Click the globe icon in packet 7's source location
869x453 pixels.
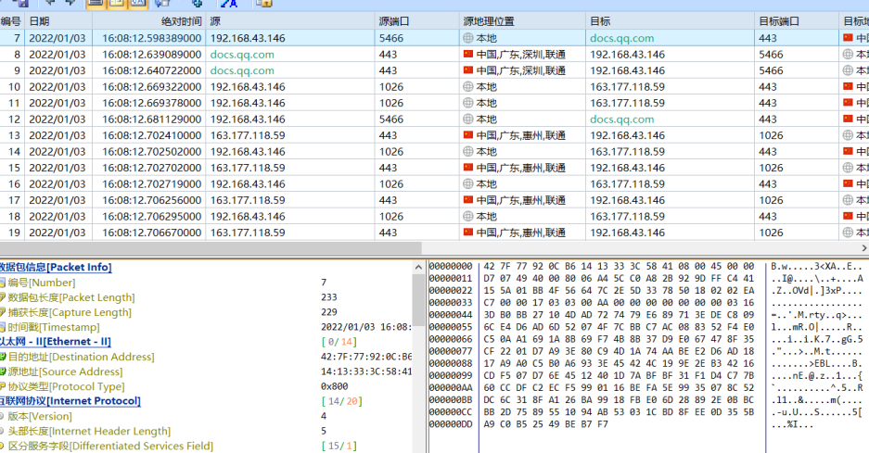click(x=468, y=38)
